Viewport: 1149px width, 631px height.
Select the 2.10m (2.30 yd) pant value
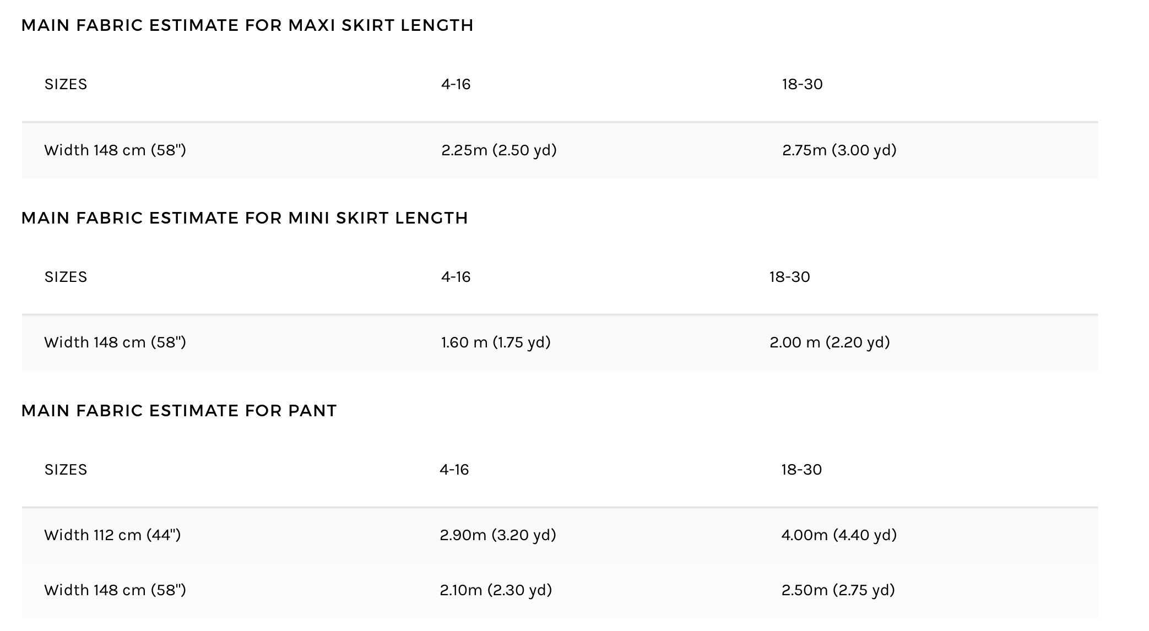(496, 590)
